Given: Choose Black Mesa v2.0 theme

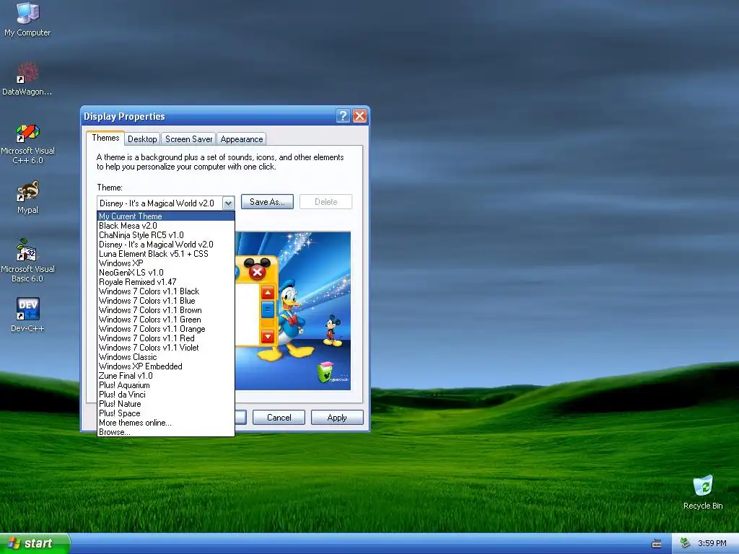Looking at the screenshot, I should point(166,226).
